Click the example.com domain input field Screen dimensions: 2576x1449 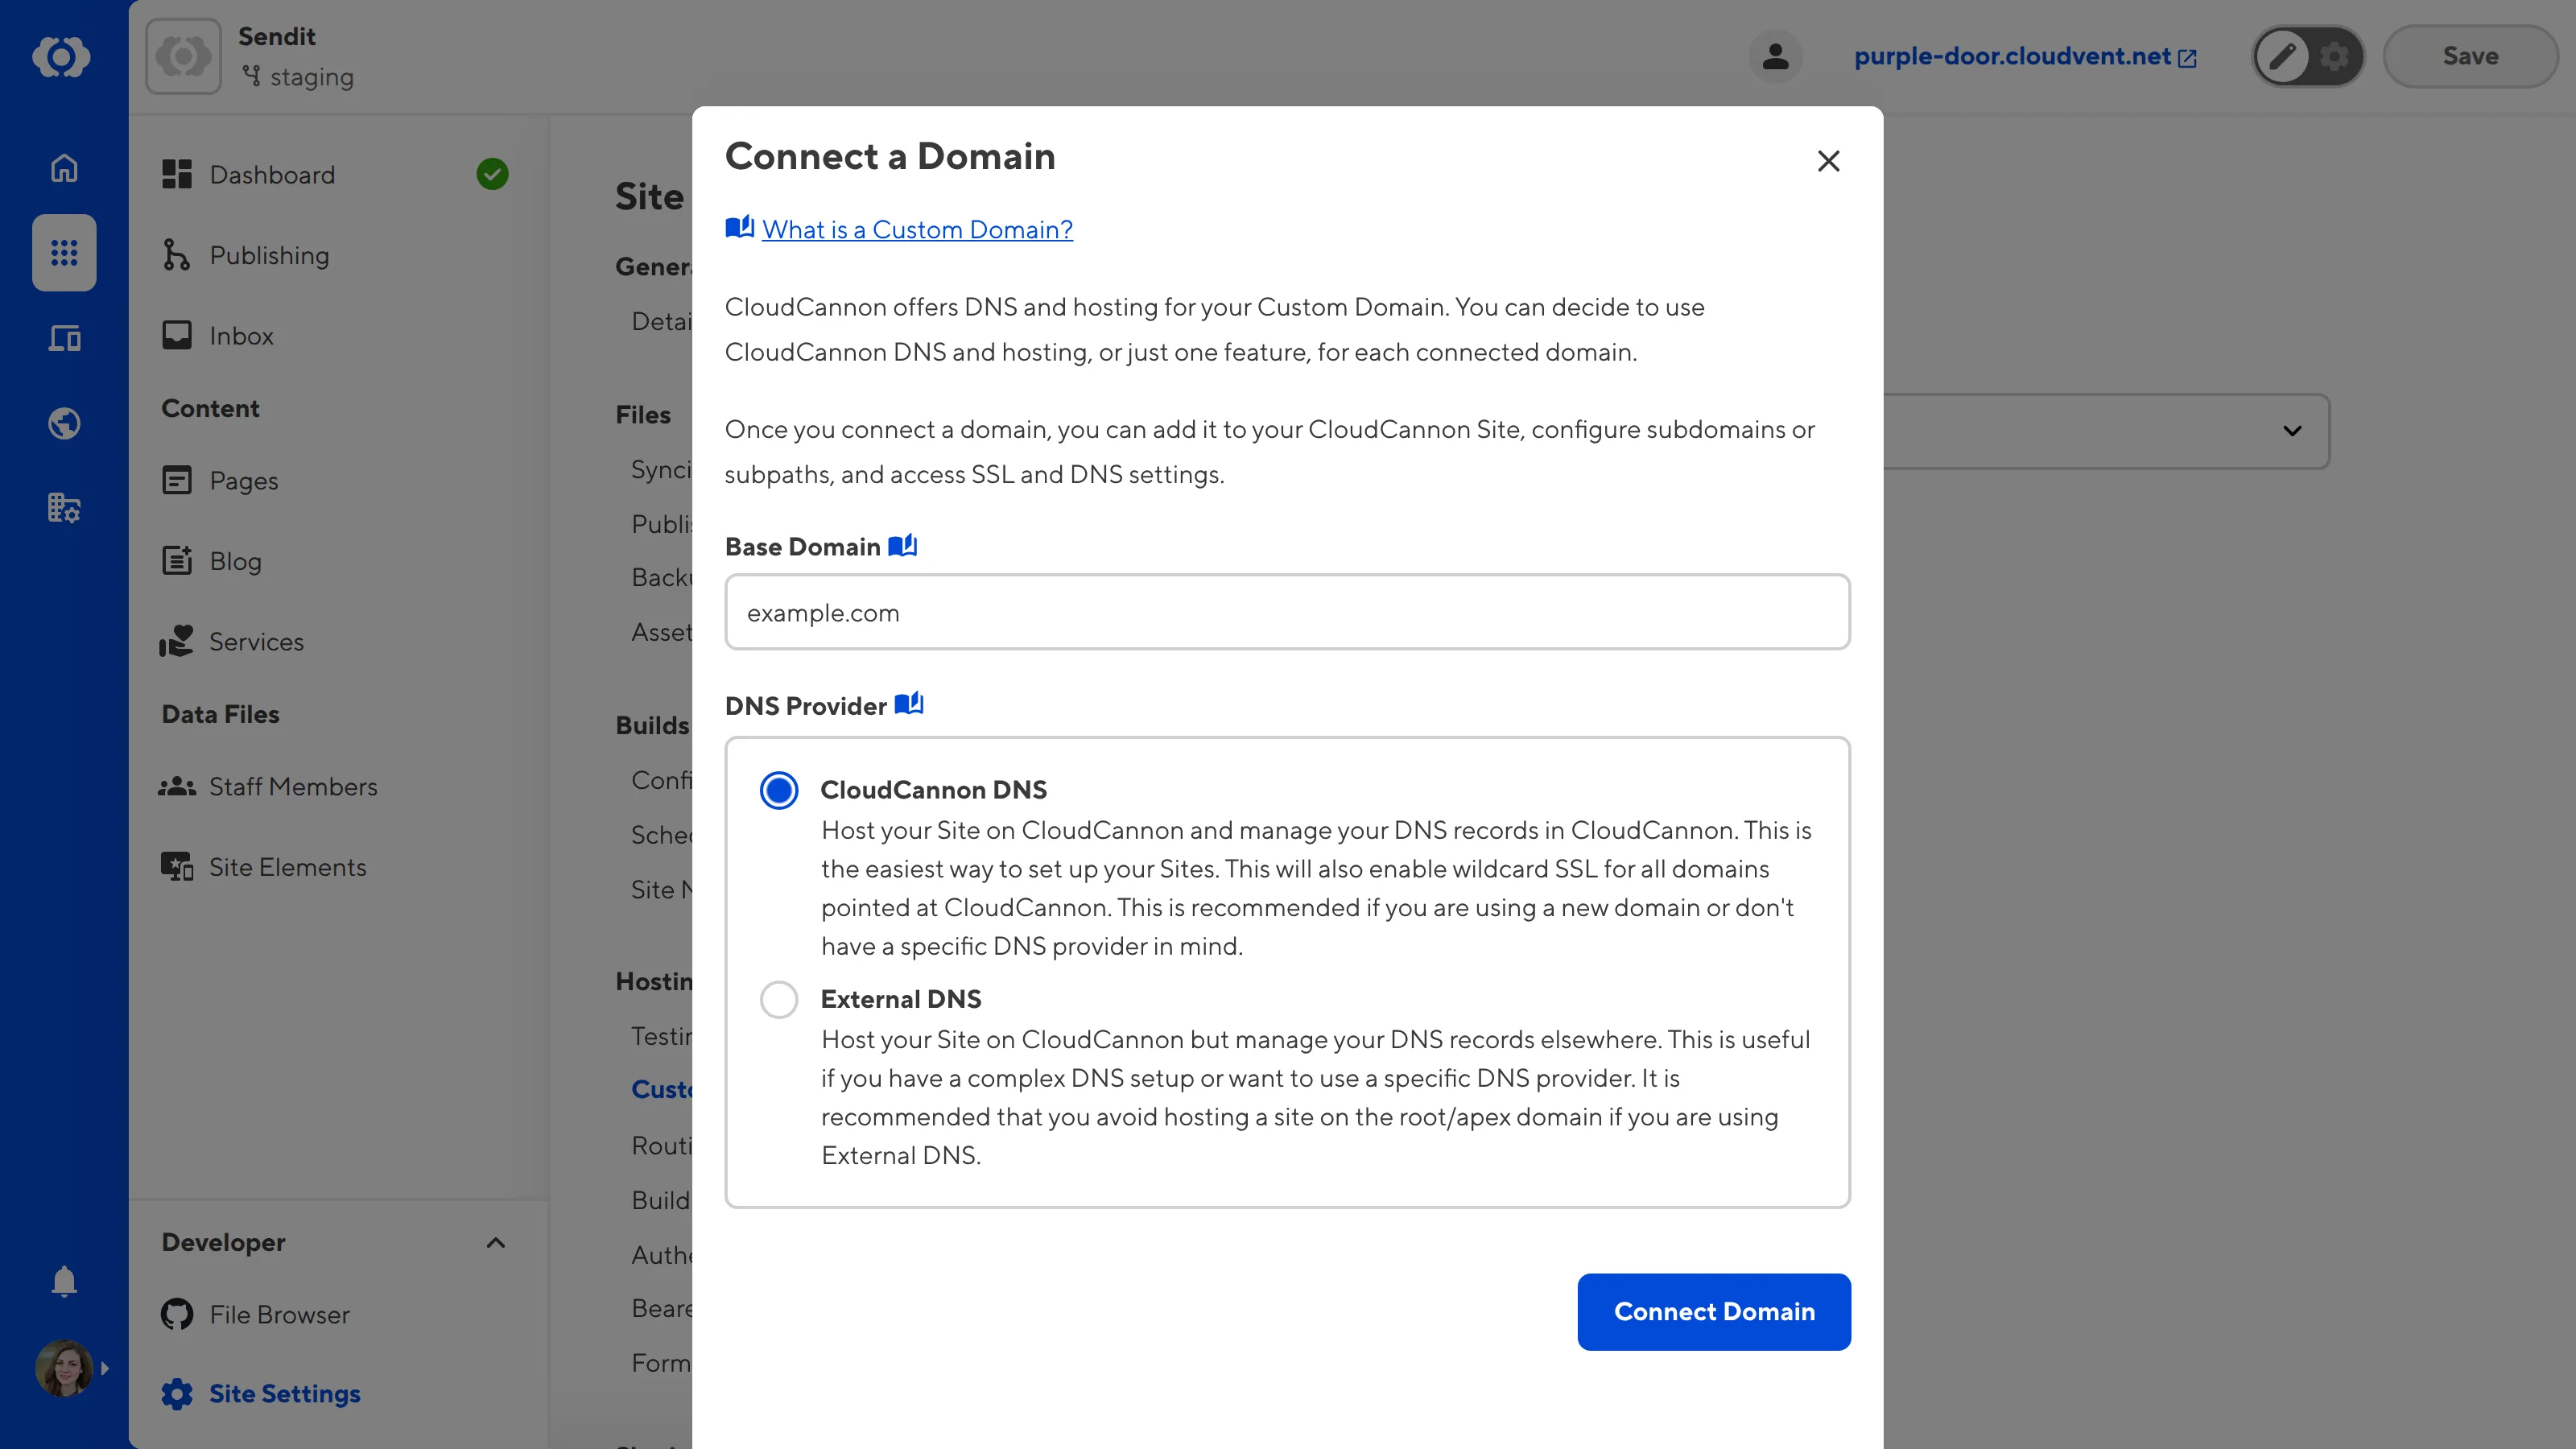(1287, 612)
